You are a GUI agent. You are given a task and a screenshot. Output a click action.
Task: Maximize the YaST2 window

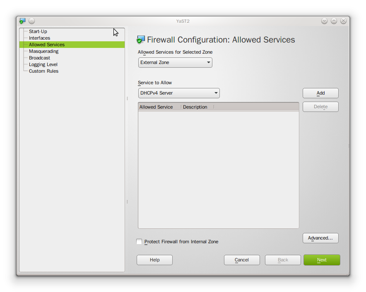click(334, 21)
